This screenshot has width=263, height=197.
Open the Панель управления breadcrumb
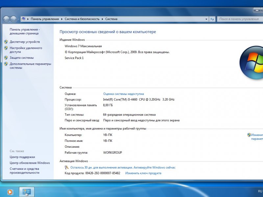click(x=45, y=19)
